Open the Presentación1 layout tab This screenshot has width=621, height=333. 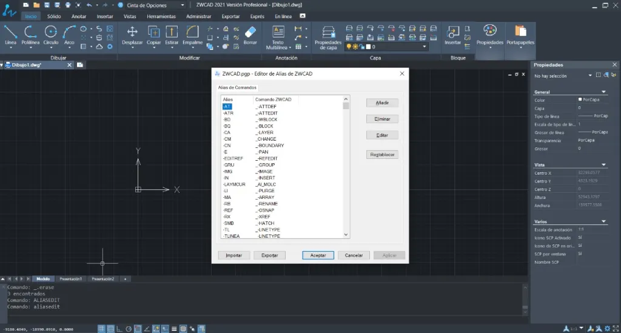[70, 279]
